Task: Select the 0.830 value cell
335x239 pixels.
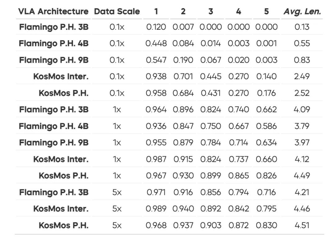Action: pyautogui.click(x=266, y=225)
